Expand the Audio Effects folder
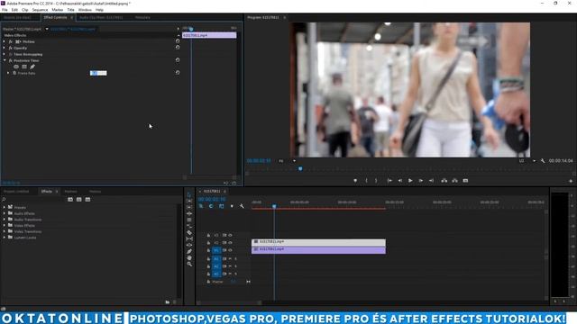577x324 pixels. (4, 213)
